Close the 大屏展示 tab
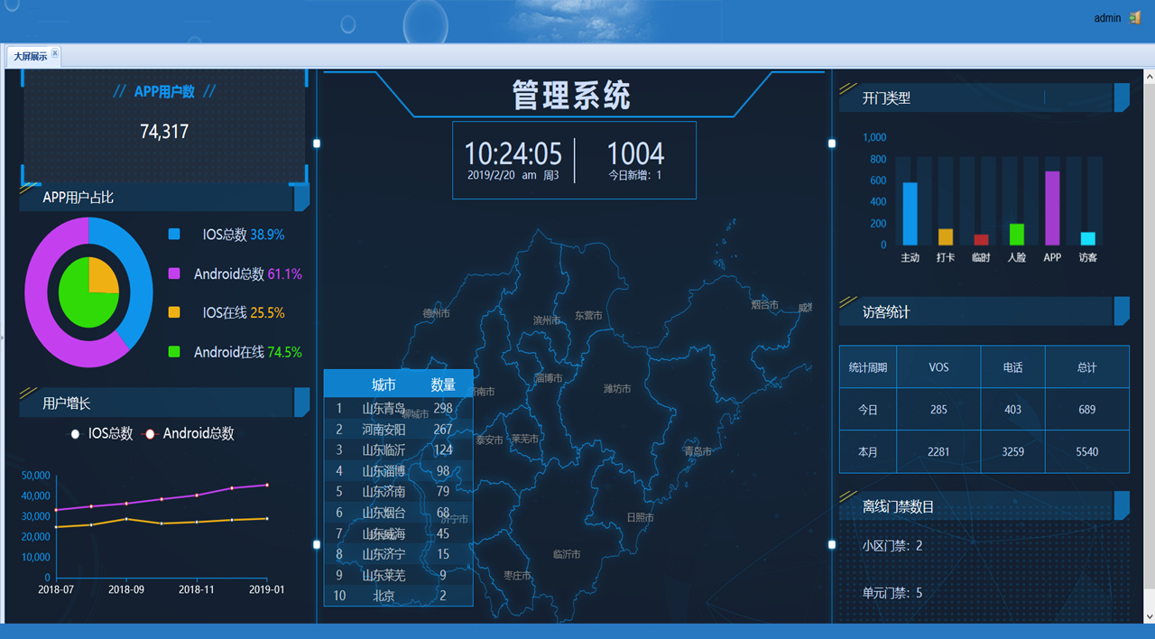Screen dimensions: 1155x639 (x=55, y=54)
